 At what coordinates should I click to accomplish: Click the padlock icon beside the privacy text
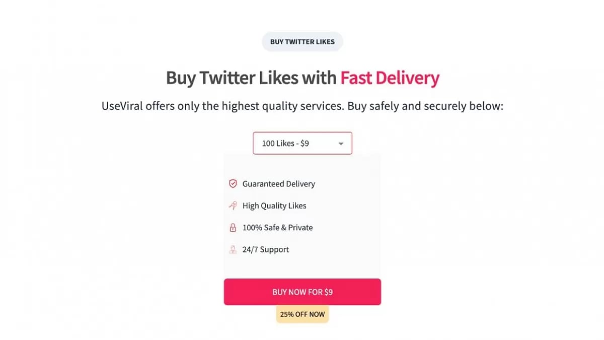pos(233,227)
